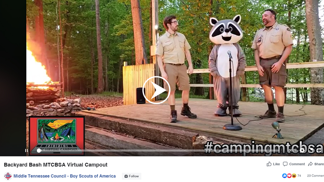This screenshot has height=182, width=324.
Task: Click the video progress scrubber handle
Action: pos(39,151)
